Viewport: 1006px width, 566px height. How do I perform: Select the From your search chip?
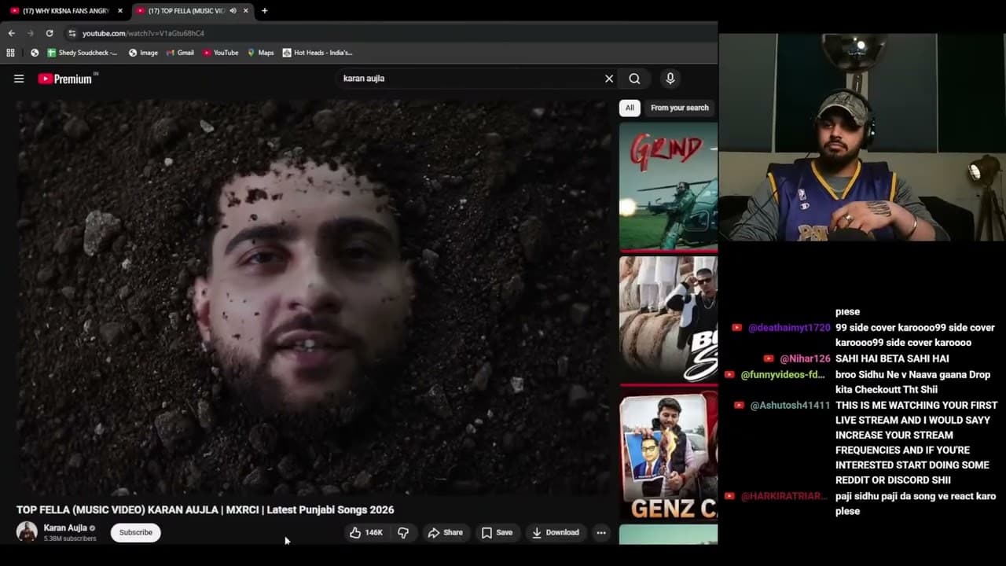coord(679,108)
